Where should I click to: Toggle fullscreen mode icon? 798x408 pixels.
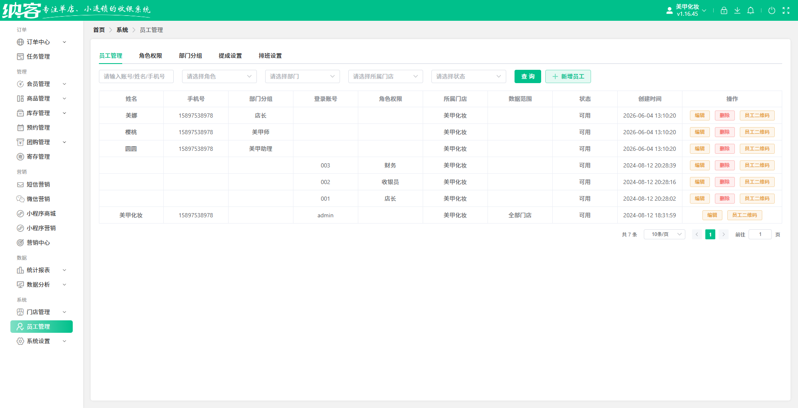[786, 10]
